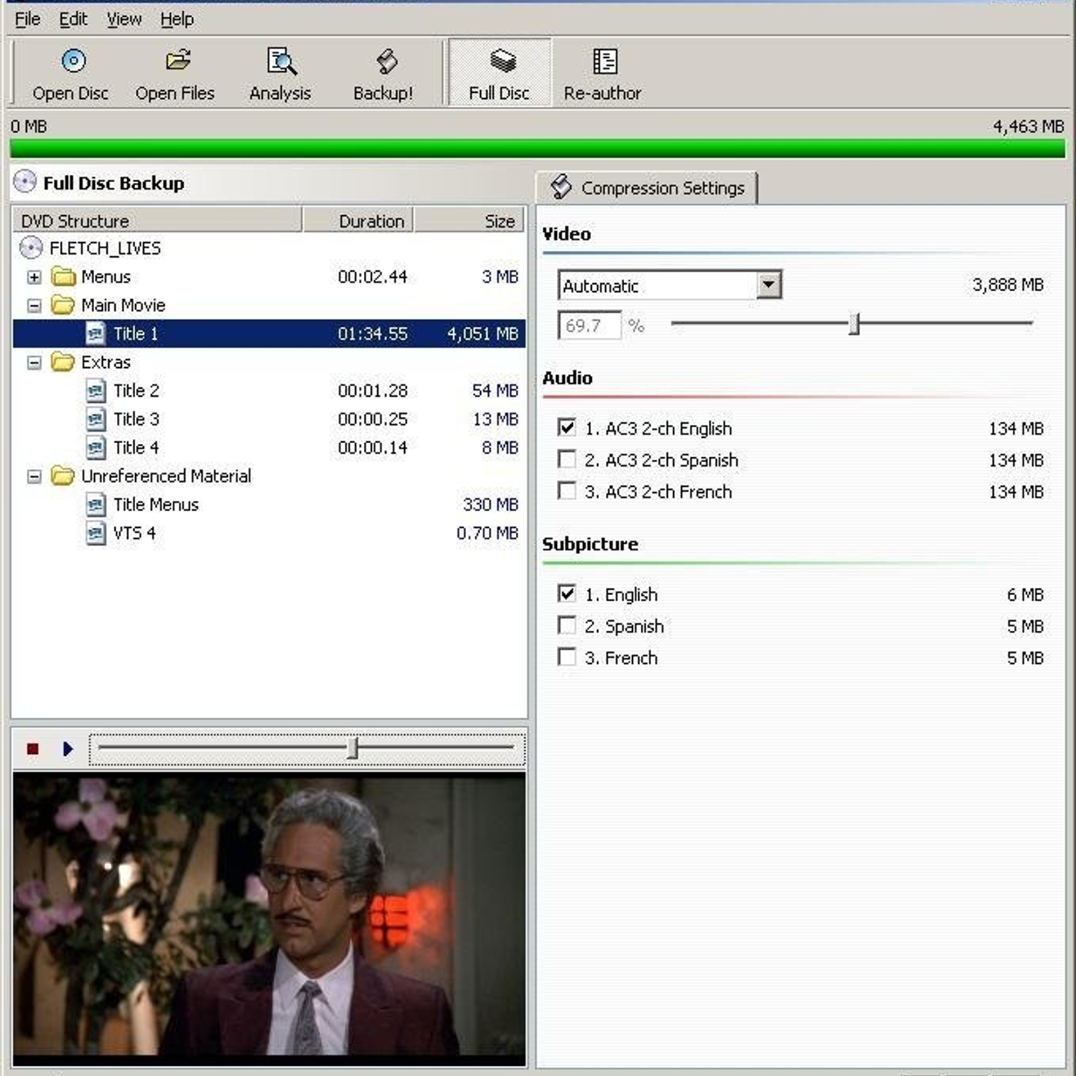Image resolution: width=1076 pixels, height=1076 pixels.
Task: Select 'Title 3' in Extras
Action: click(136, 419)
